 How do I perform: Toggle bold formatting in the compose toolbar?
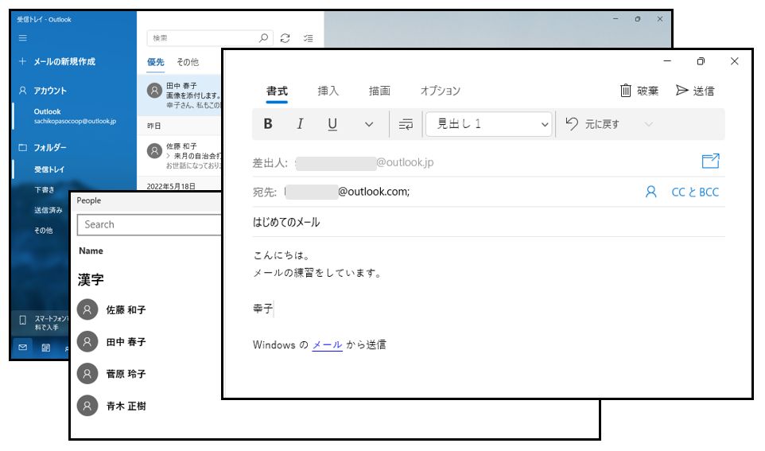coord(268,124)
